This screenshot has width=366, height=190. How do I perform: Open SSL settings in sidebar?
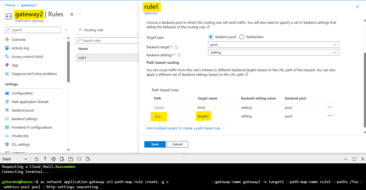[x=21, y=144]
